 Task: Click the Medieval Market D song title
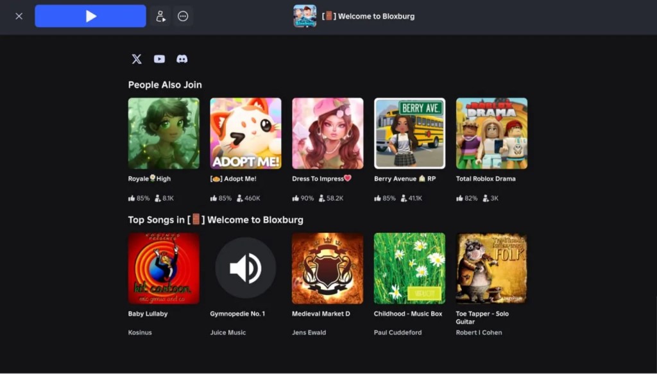pyautogui.click(x=321, y=314)
